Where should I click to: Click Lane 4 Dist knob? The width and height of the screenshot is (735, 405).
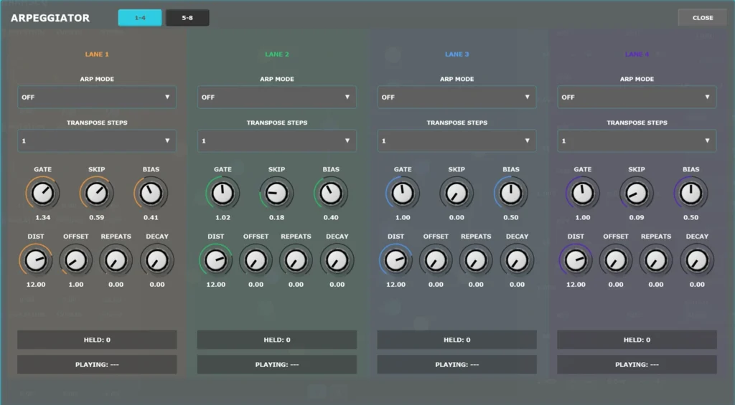[576, 260]
